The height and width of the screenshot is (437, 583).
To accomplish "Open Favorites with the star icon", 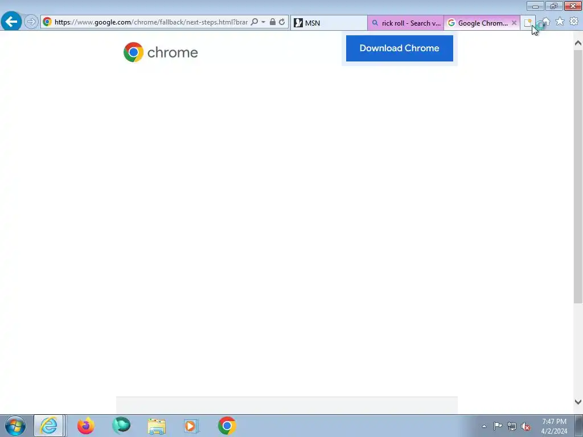I will click(560, 22).
